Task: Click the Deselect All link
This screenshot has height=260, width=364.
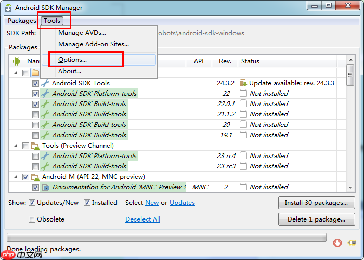Action: [x=142, y=219]
